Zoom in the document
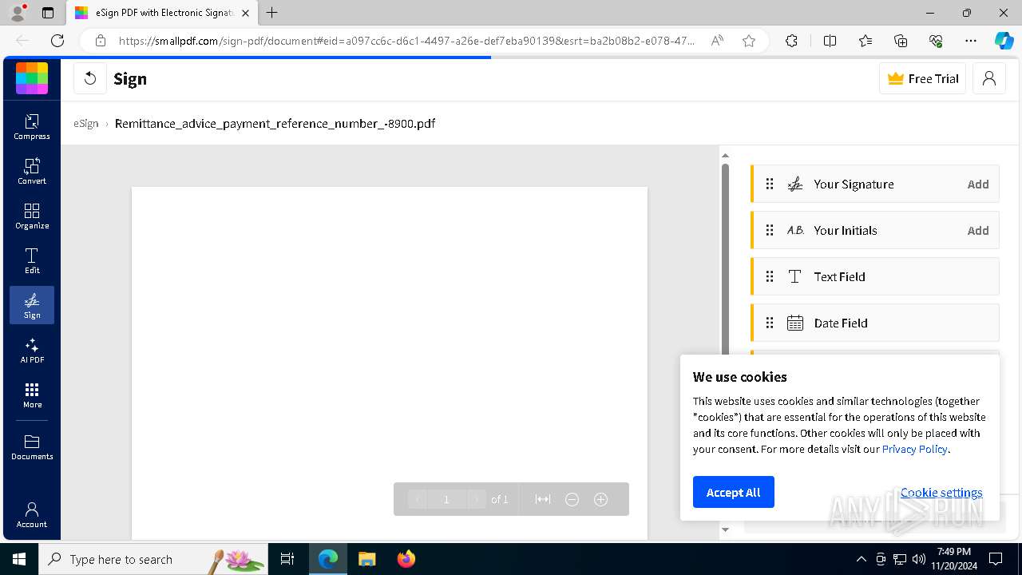Screen dimensions: 1022x575 (601, 499)
